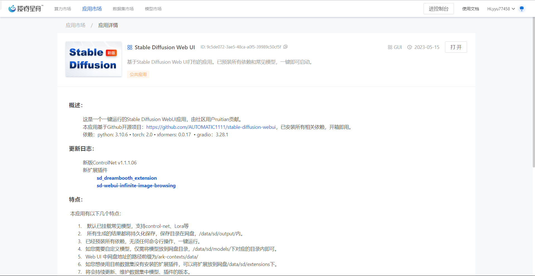Click the breadcrumb separator slash icon
The width and height of the screenshot is (535, 276).
tap(92, 25)
